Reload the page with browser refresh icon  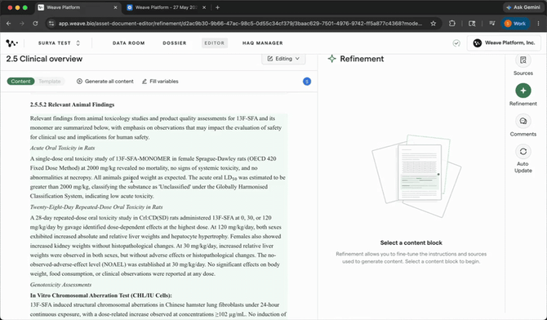pyautogui.click(x=35, y=24)
